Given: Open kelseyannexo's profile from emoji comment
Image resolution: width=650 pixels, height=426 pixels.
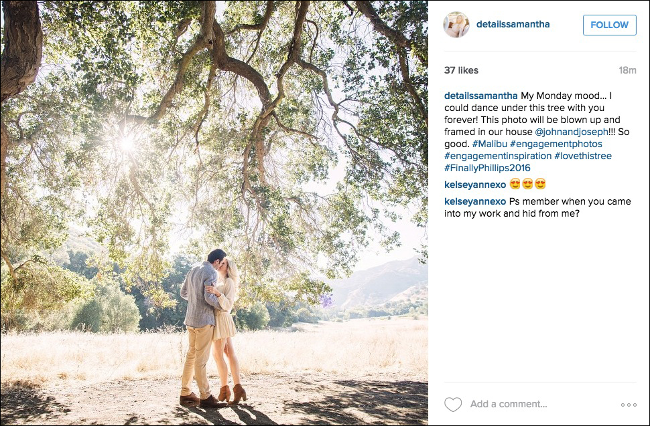Looking at the screenshot, I should (x=475, y=185).
